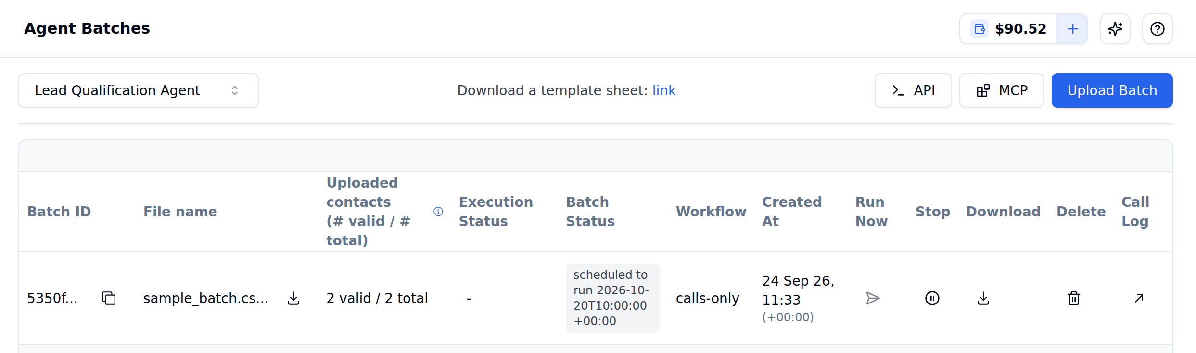Open the sparkle AI assistant icon

(1115, 29)
